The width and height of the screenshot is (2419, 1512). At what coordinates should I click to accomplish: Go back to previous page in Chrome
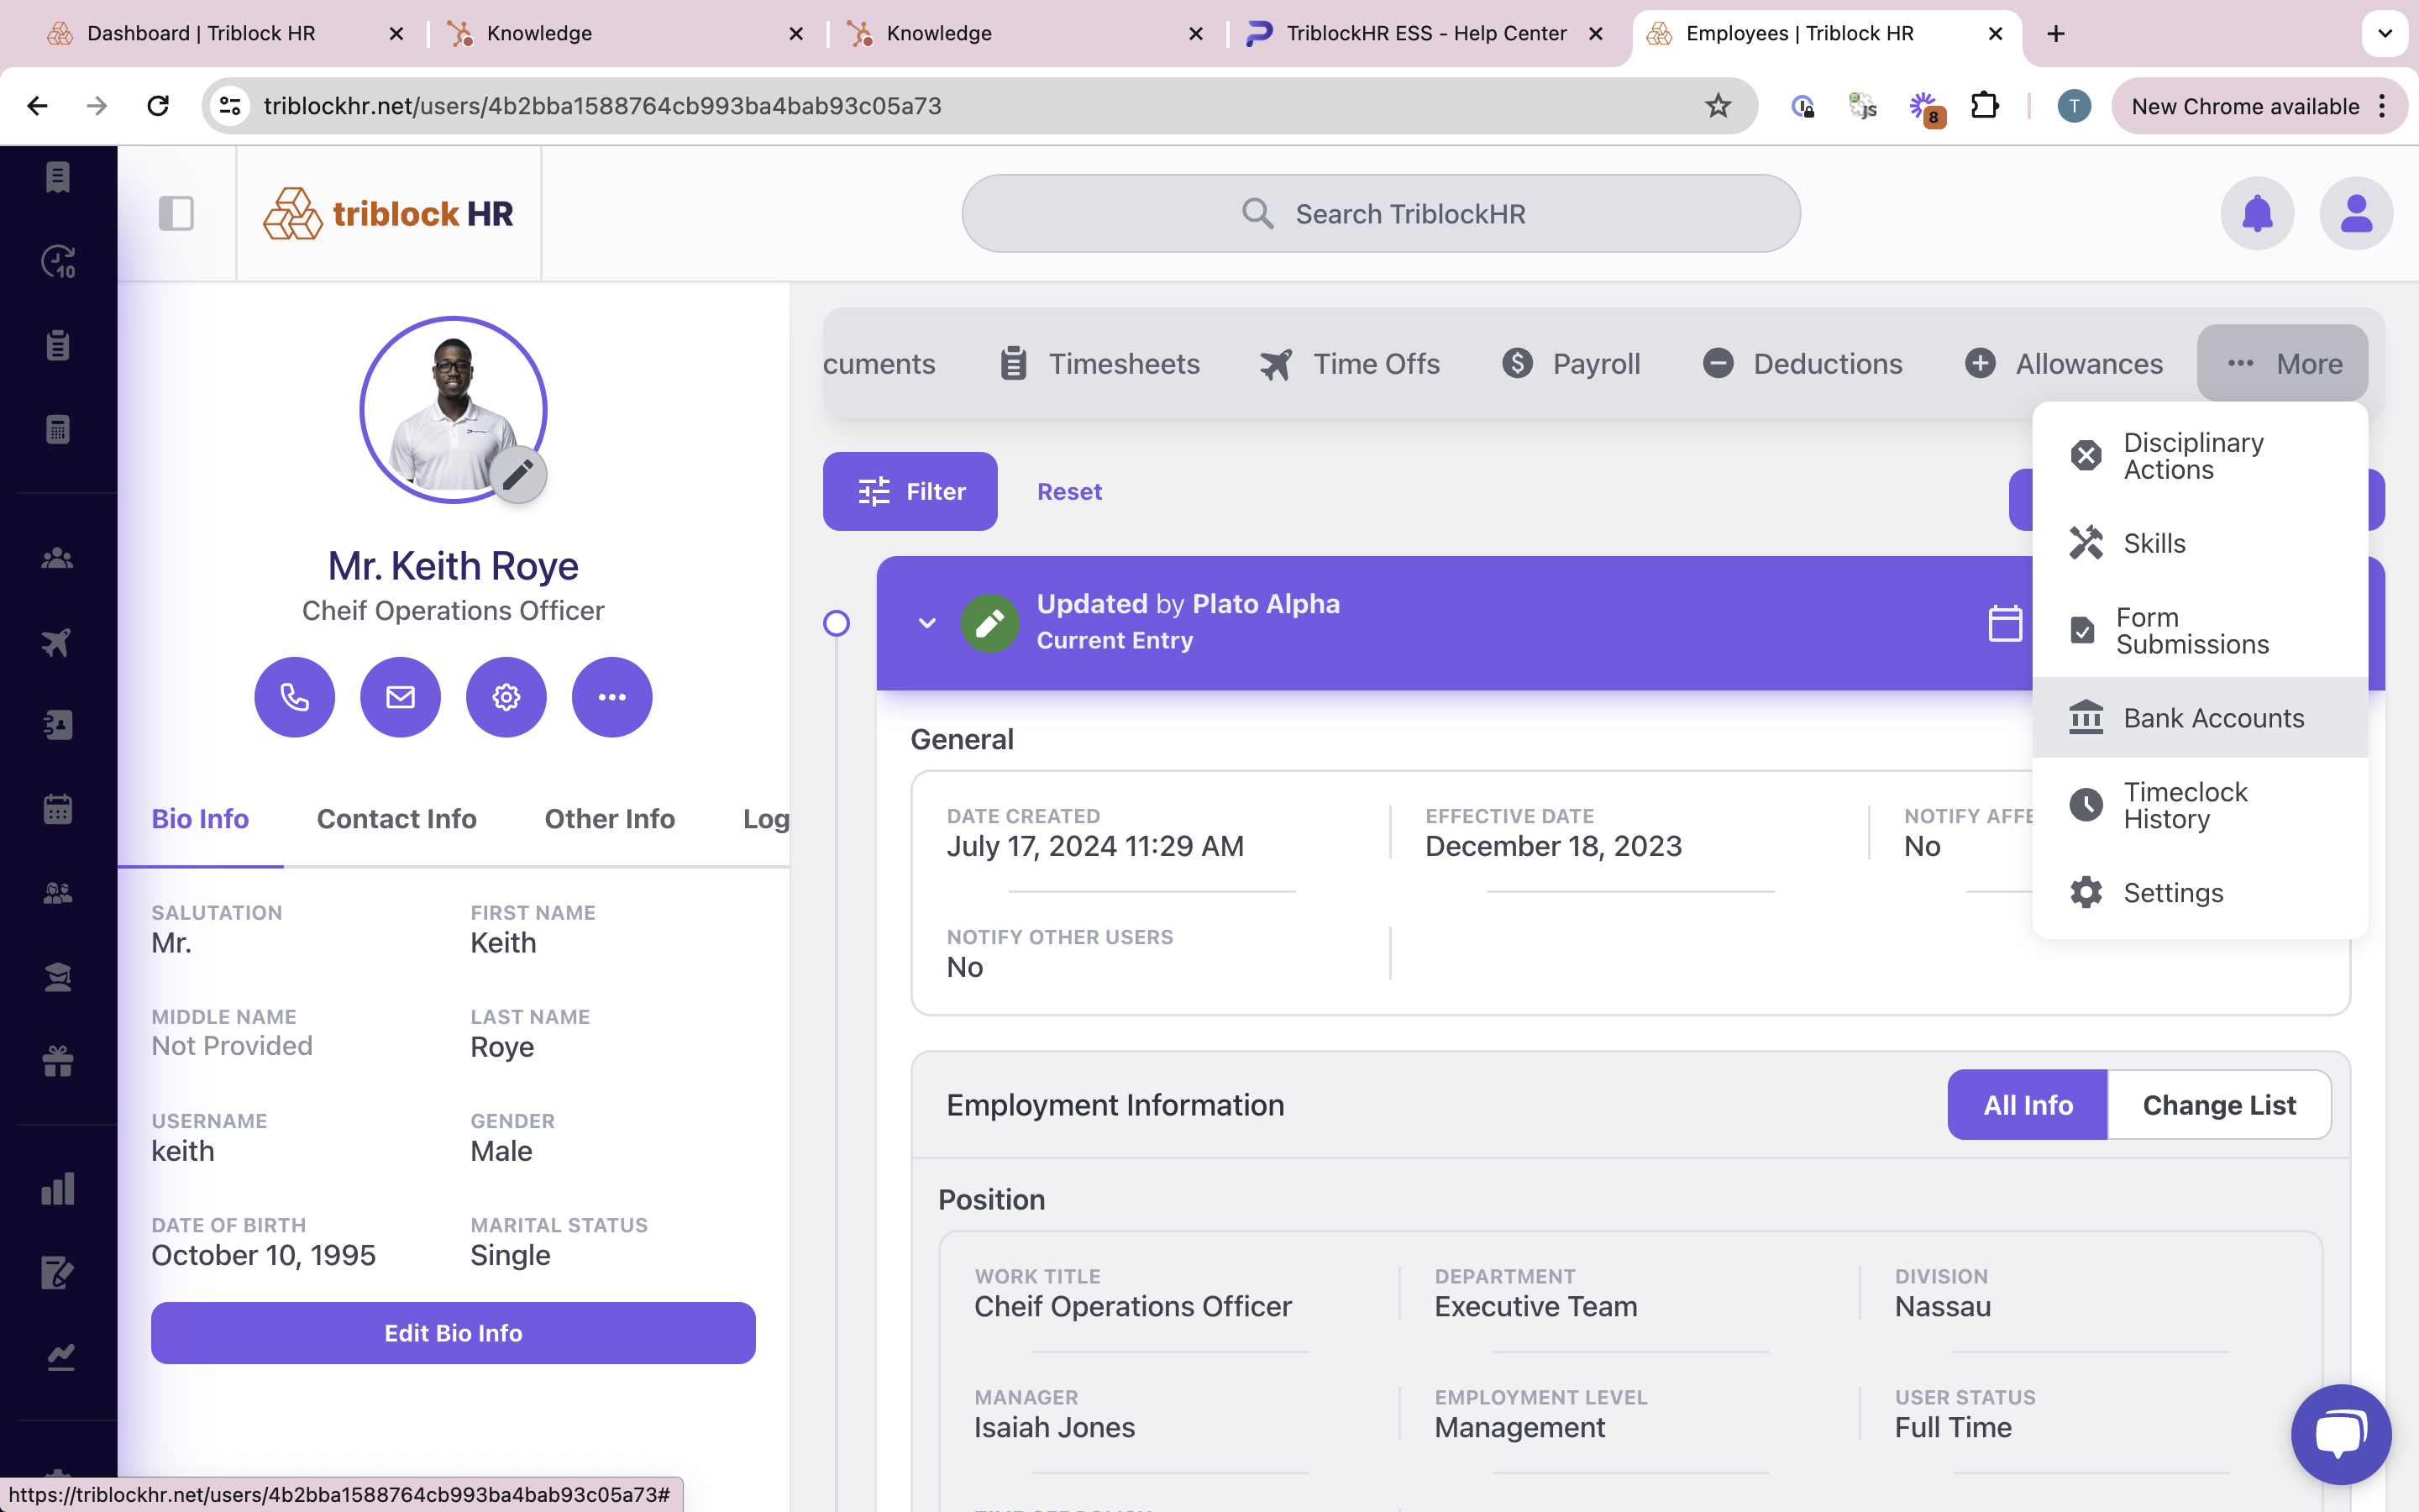38,106
